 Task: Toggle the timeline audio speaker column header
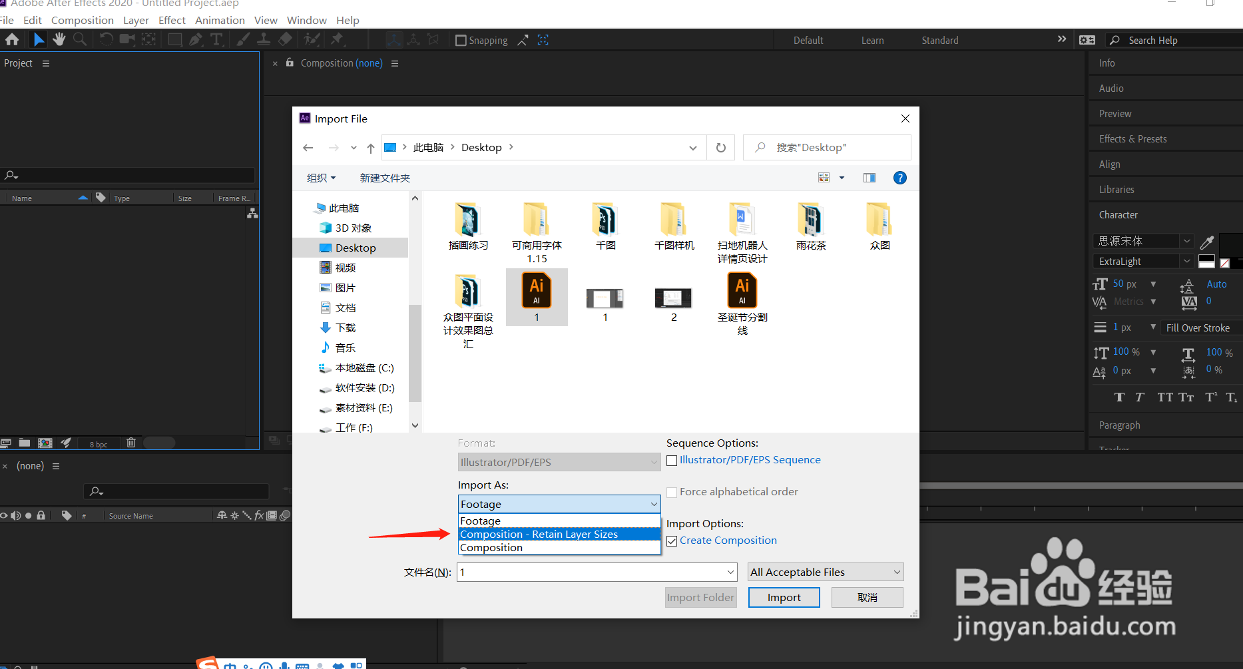click(x=16, y=515)
